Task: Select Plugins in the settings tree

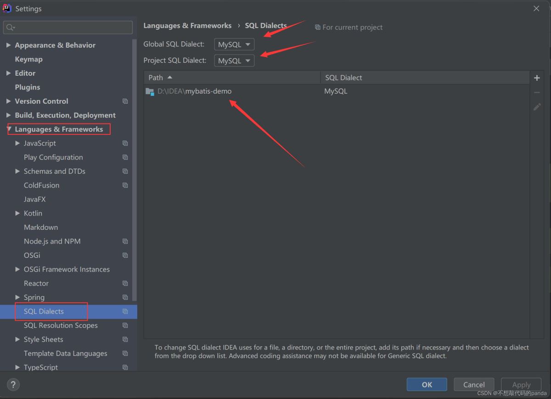Action: coord(28,87)
